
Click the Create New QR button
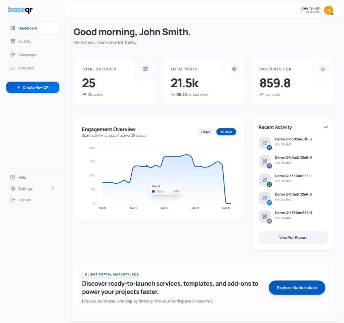point(33,87)
